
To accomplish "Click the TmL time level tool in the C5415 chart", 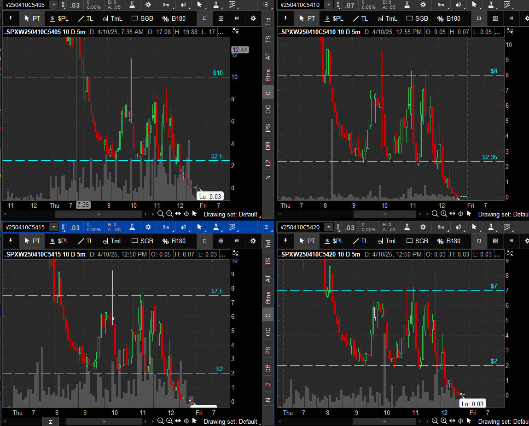I will pos(112,241).
